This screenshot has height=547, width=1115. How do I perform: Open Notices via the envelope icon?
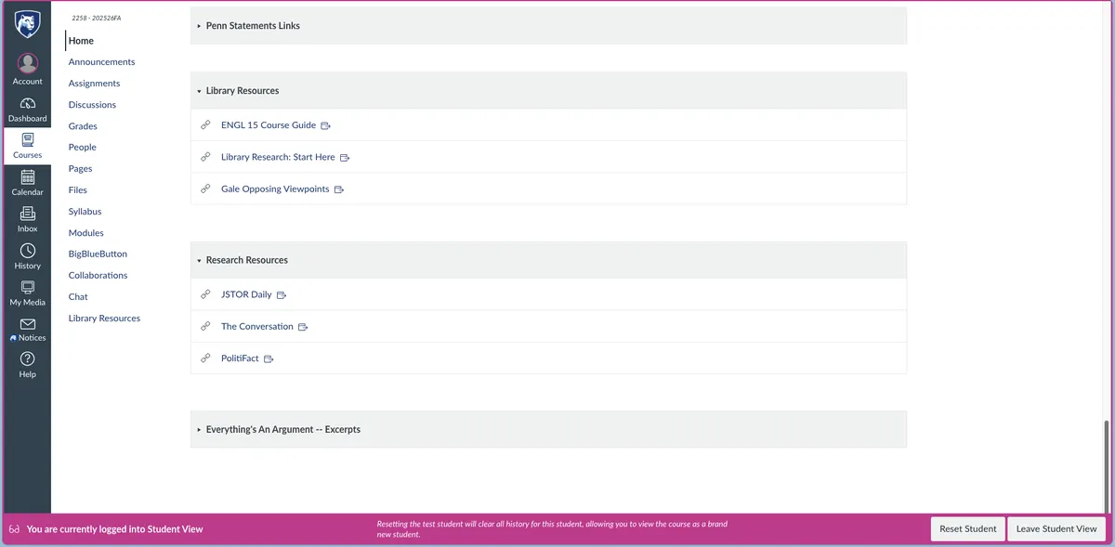coord(27,325)
